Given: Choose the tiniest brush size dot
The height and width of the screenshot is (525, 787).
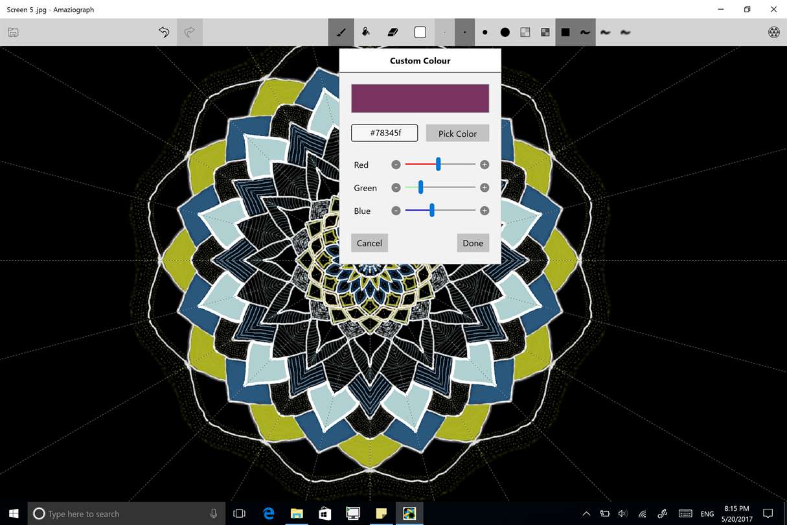Looking at the screenshot, I should [x=444, y=32].
